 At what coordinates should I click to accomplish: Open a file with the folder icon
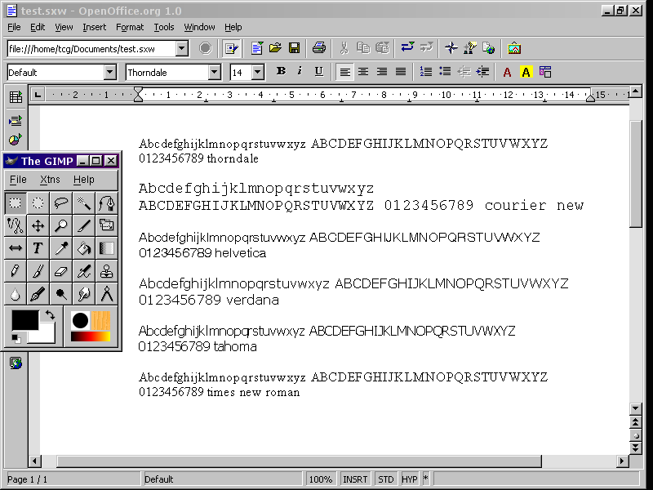(x=275, y=48)
